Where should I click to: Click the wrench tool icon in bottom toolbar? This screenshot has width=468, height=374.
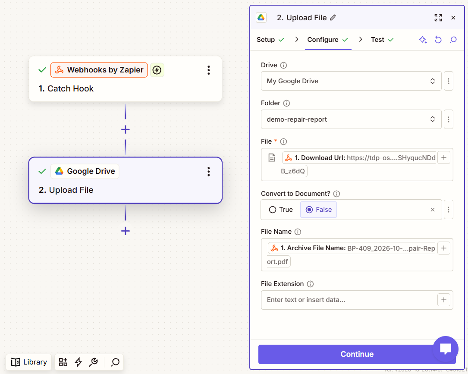tap(94, 362)
